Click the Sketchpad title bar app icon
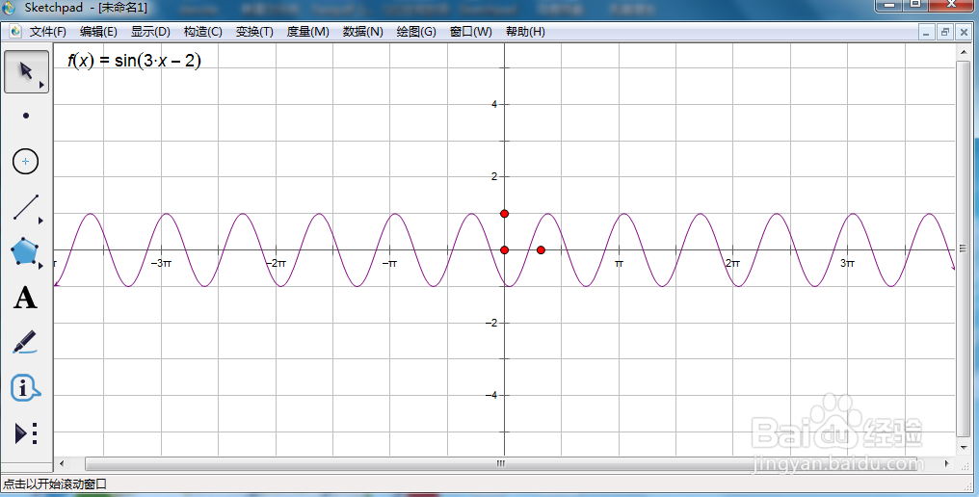The height and width of the screenshot is (497, 979). pos(9,8)
